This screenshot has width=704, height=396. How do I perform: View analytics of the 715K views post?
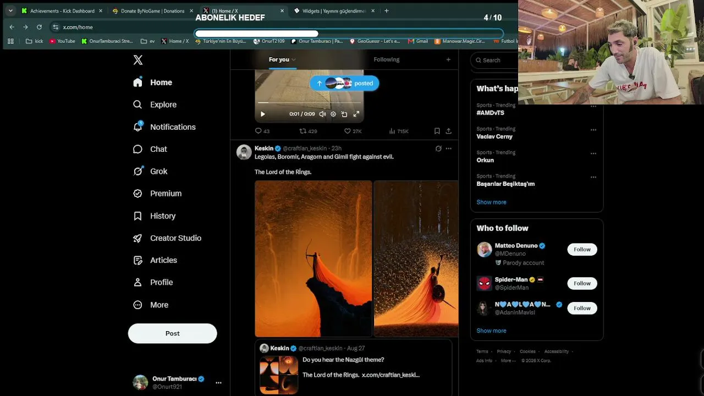399,131
